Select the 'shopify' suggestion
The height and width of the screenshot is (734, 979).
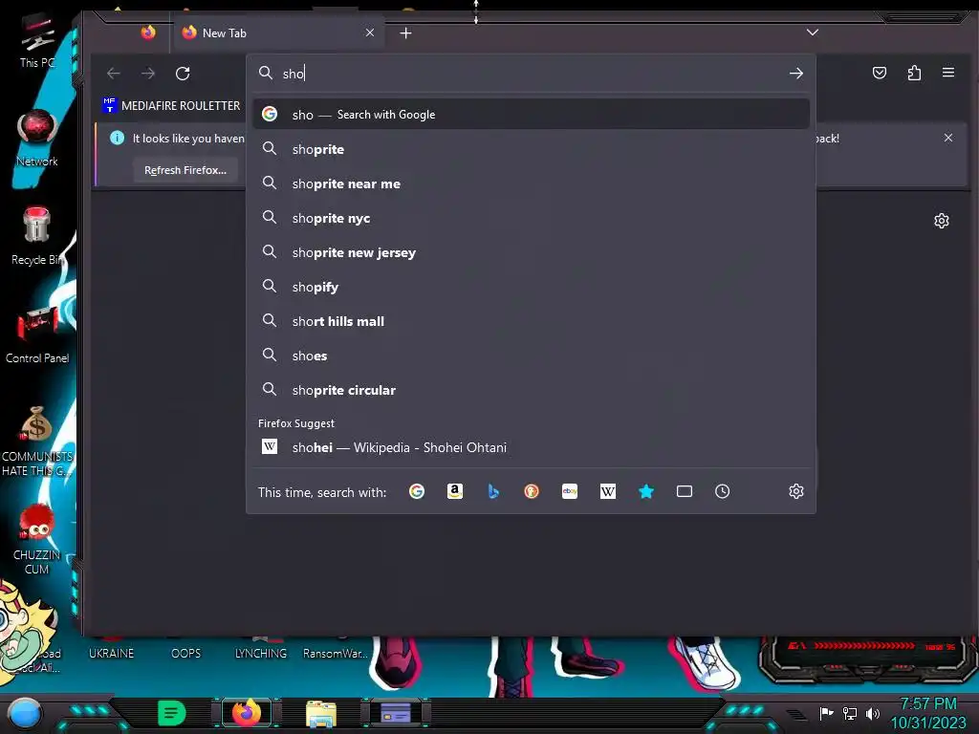(532, 287)
